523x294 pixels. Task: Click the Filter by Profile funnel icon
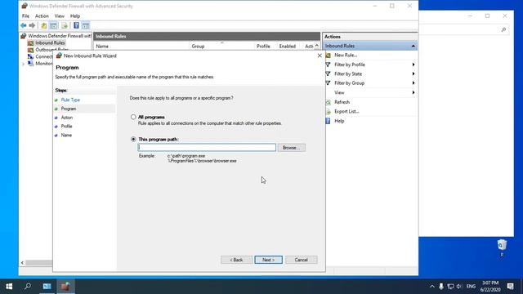pyautogui.click(x=329, y=65)
